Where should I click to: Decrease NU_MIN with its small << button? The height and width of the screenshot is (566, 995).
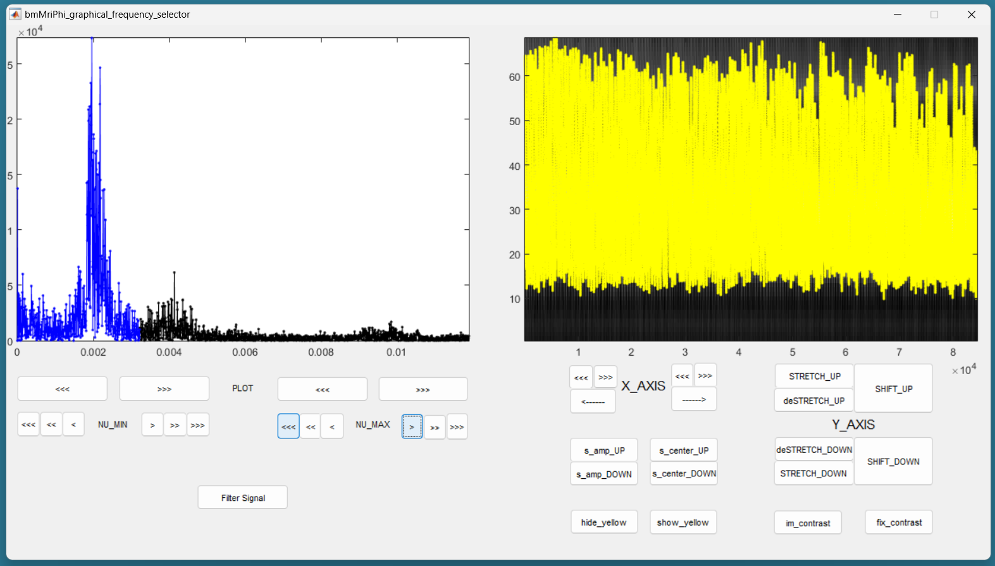(51, 424)
